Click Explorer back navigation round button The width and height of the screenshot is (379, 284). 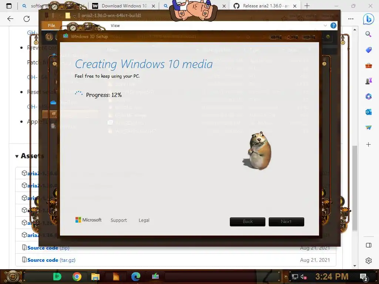[x=49, y=37]
